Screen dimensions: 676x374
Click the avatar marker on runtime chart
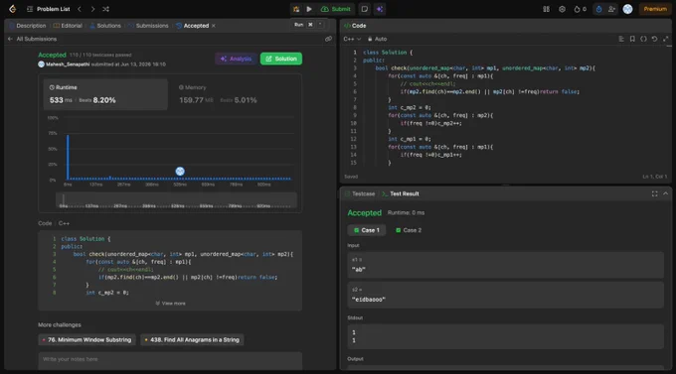click(180, 172)
